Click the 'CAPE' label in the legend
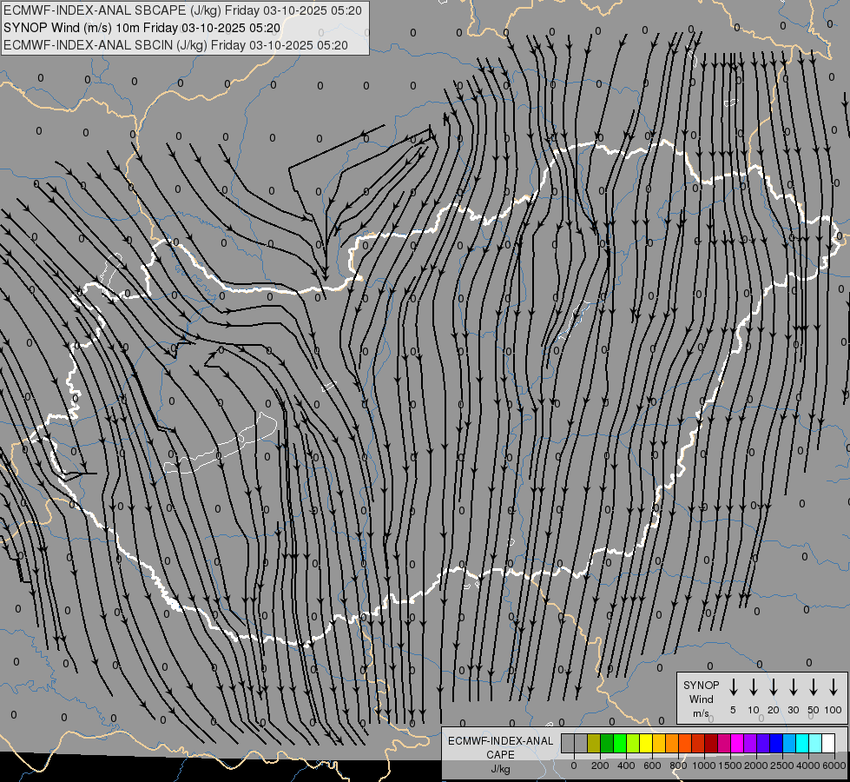The width and height of the screenshot is (850, 782). point(500,755)
